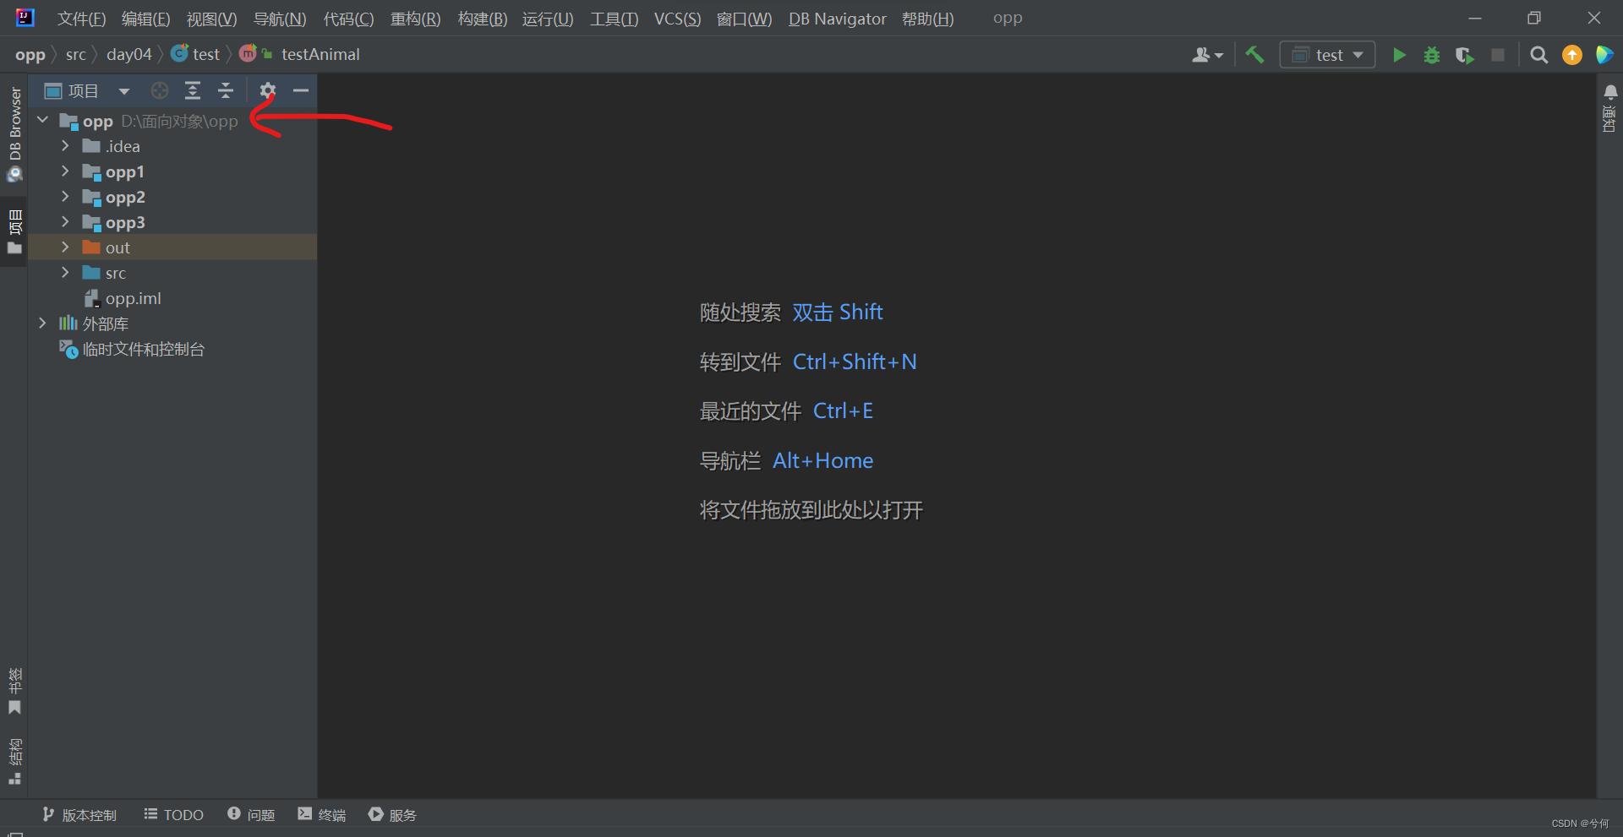Hide the project tool window
1623x837 pixels.
(301, 90)
